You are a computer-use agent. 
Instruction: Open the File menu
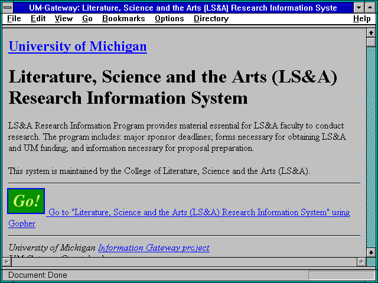(x=14, y=19)
